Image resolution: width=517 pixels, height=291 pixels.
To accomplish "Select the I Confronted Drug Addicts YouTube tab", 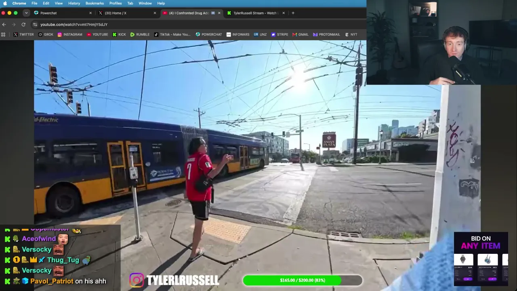I will (192, 13).
